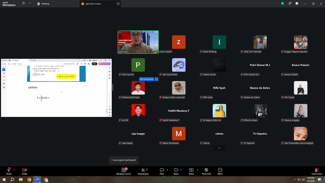Click the large Nazwa Az Zahra name

(259, 88)
